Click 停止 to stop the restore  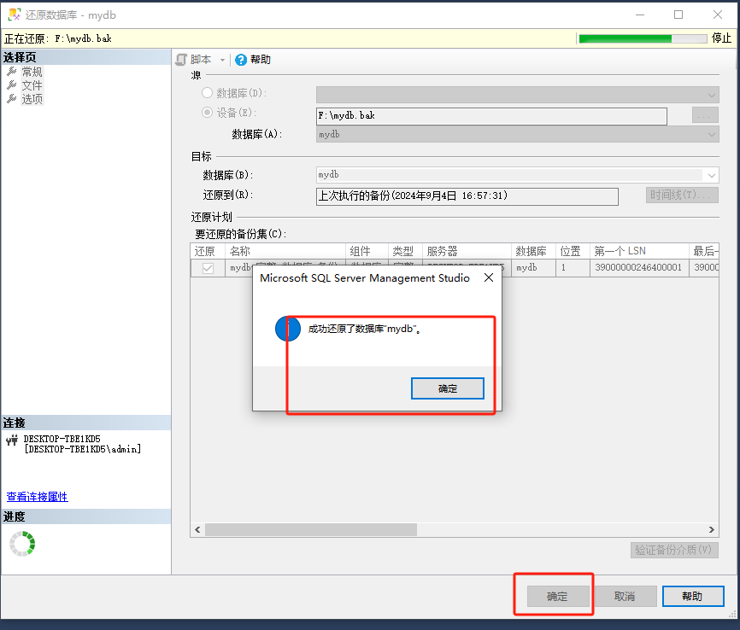click(721, 38)
